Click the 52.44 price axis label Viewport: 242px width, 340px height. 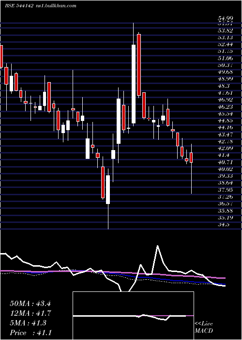point(225,45)
